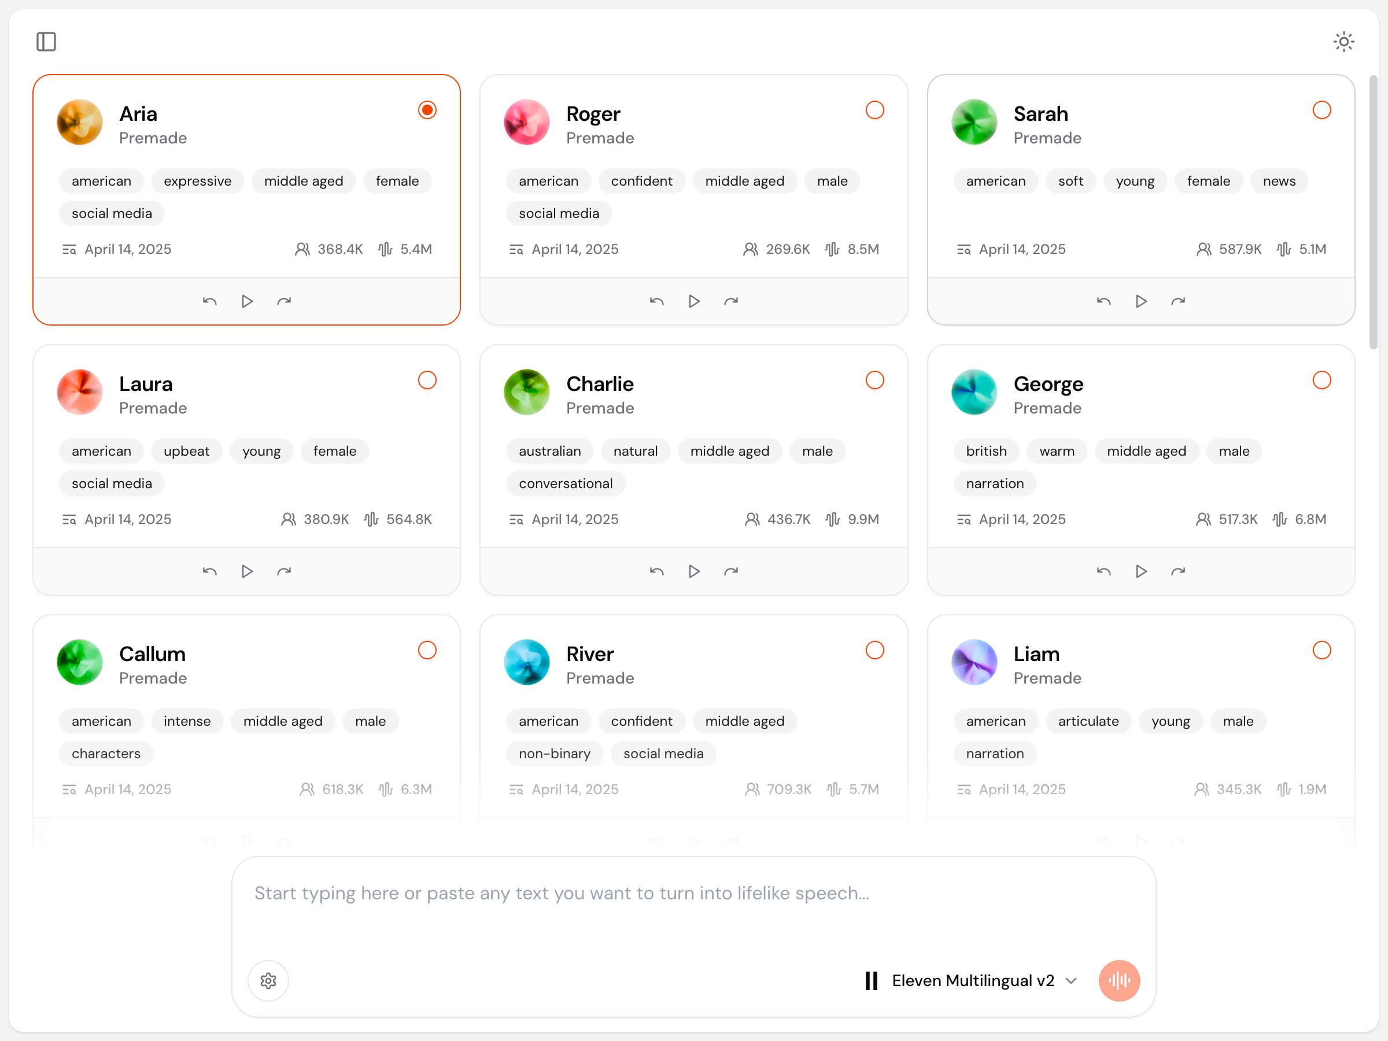Open the text-to-speech settings gear
This screenshot has height=1041, width=1388.
tap(268, 980)
